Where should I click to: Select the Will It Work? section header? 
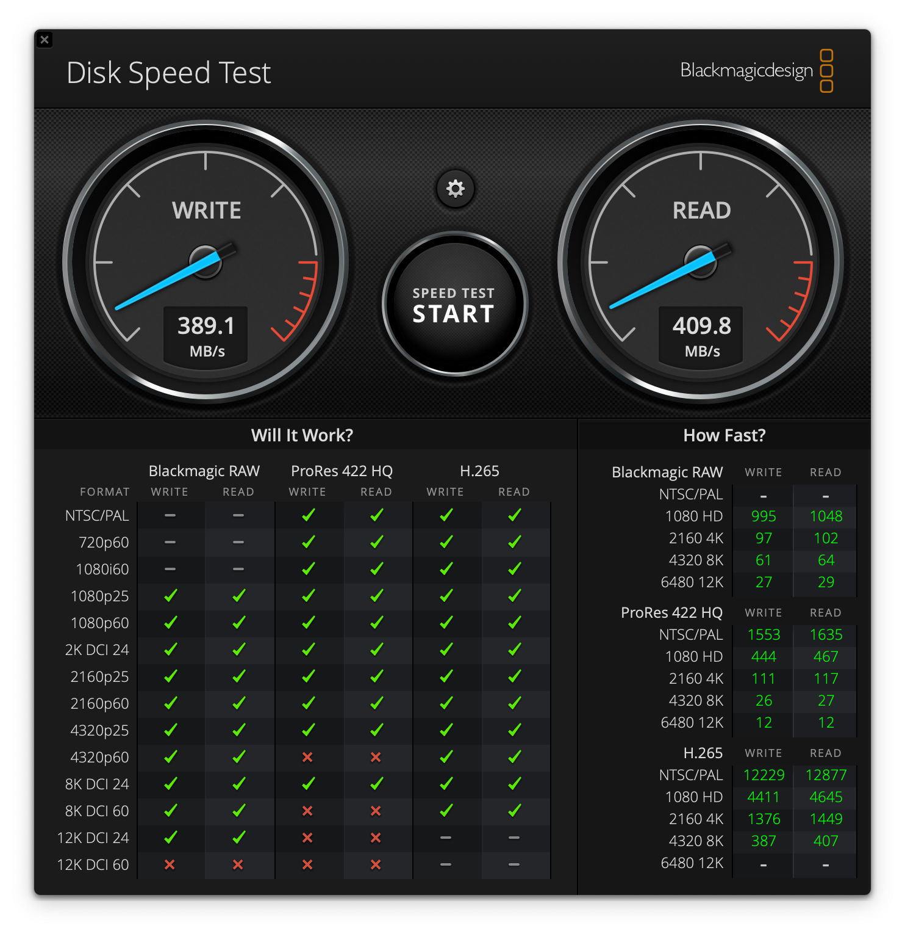(302, 435)
